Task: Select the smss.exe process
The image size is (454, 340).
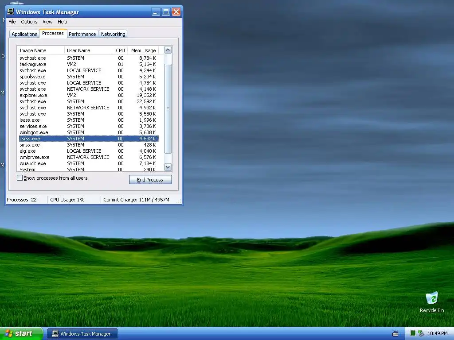Action: [88, 145]
